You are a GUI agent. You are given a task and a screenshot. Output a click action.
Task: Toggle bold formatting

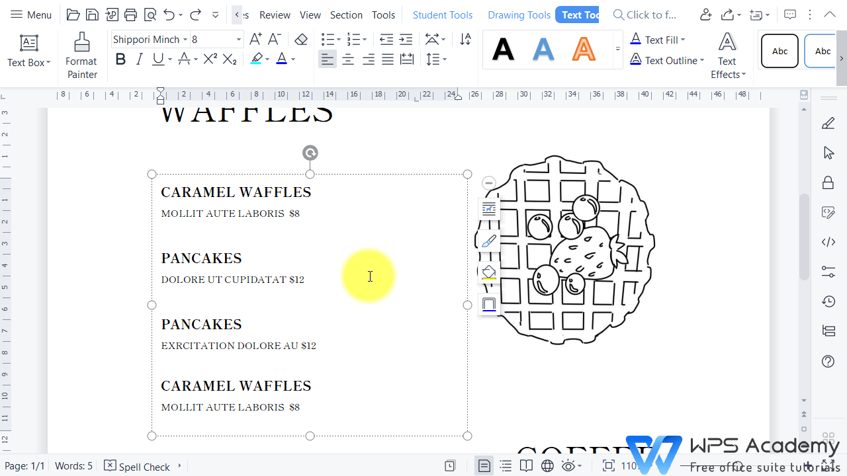click(120, 59)
